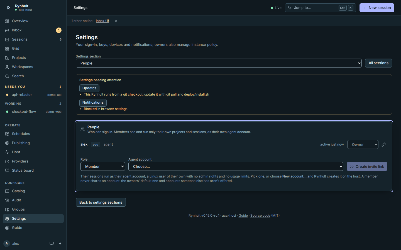Open the Grid view
Screen dimensions: 401x250
(33, 49)
